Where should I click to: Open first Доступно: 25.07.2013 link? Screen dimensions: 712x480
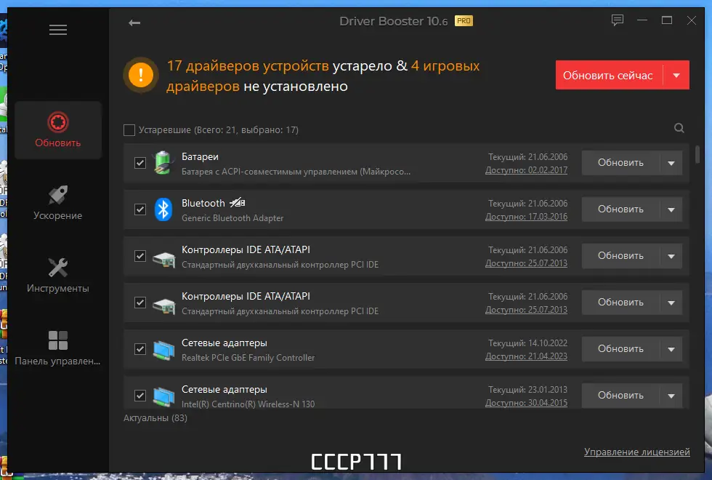click(x=526, y=263)
